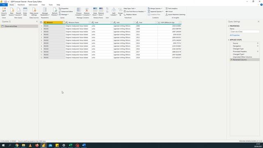Open Data source settings

coord(34,12)
